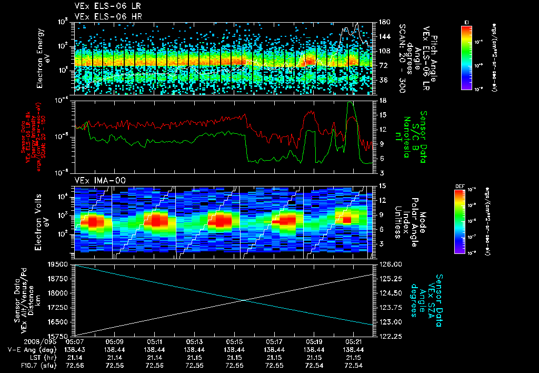Click the 144 pitch angle tick label

[x=384, y=36]
